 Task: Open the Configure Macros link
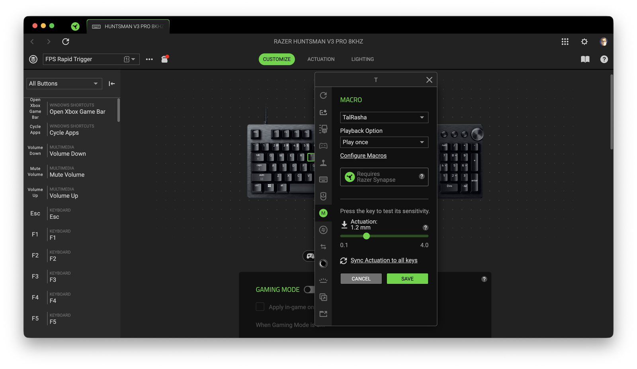(363, 155)
